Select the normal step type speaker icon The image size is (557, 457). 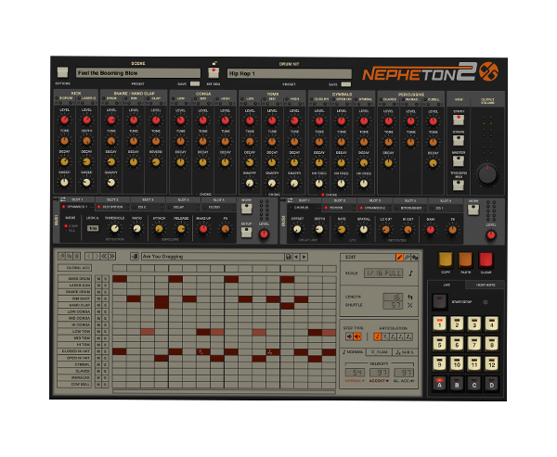(x=350, y=336)
